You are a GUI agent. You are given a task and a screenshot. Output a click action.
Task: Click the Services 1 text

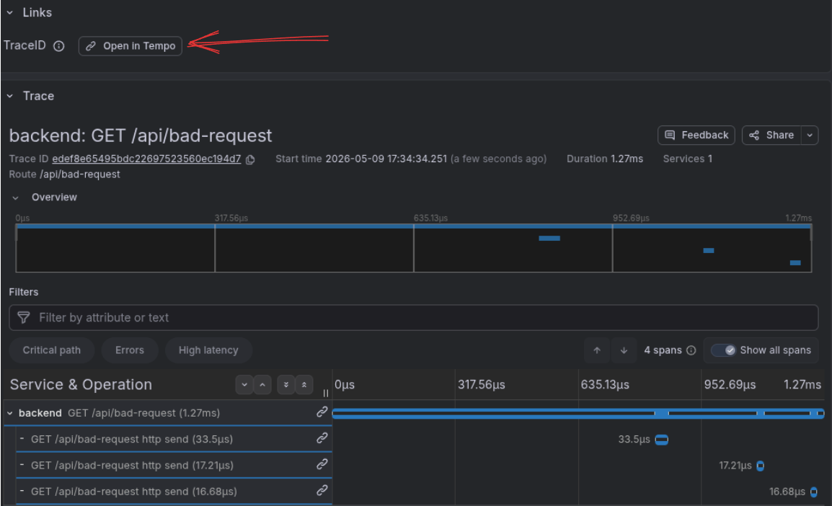point(687,159)
